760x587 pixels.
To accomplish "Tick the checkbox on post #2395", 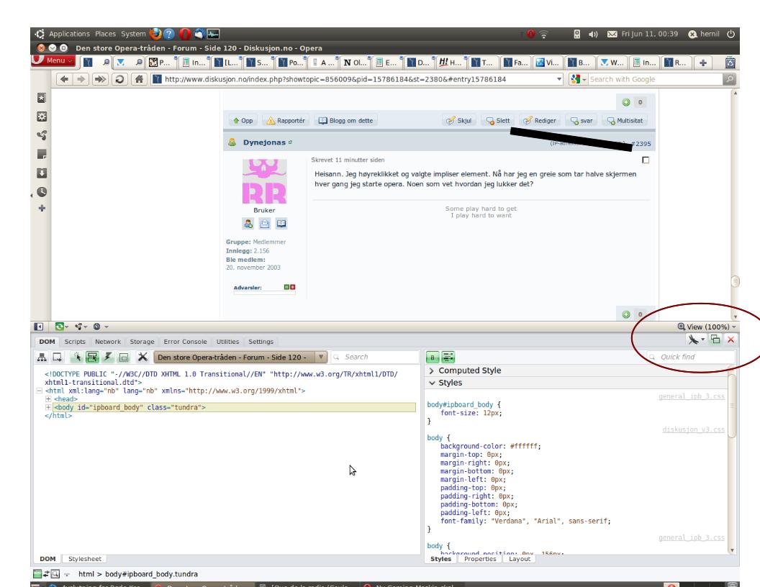I will pyautogui.click(x=646, y=160).
